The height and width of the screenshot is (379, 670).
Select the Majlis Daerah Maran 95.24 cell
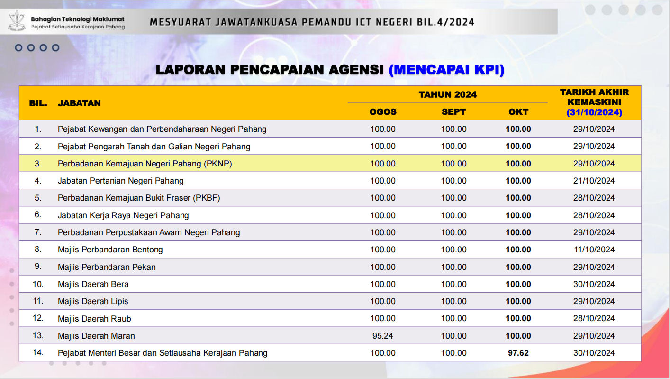click(383, 335)
